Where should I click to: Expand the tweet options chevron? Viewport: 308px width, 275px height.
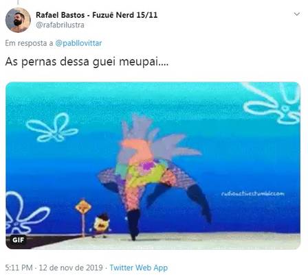click(x=297, y=14)
